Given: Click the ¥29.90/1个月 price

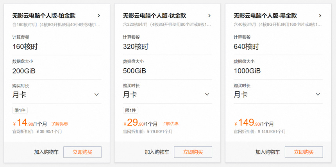Looking at the screenshot, I should [x=140, y=123].
